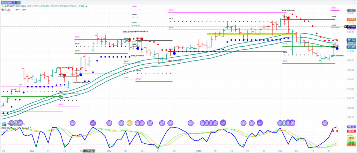The image size is (357, 153).
Task: Click the 335.80 crosshair price label
Action: click(350, 26)
